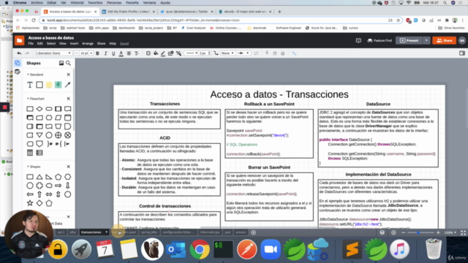Click the orange Share button
The height and width of the screenshot is (263, 468).
coord(444,41)
